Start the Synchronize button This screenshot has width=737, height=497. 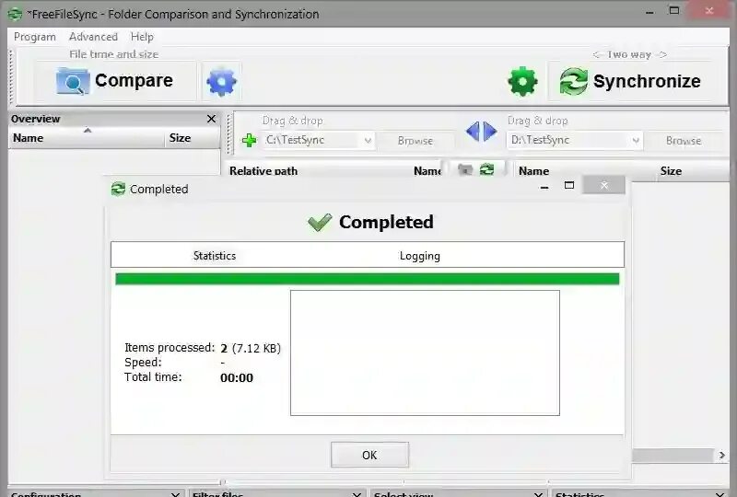coord(630,81)
